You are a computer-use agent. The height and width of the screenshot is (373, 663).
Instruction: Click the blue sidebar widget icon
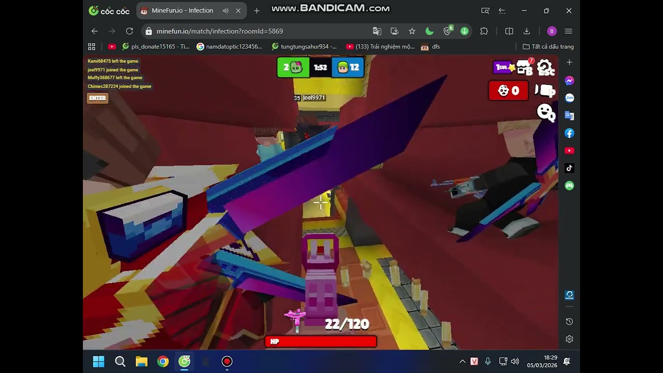coord(569,295)
